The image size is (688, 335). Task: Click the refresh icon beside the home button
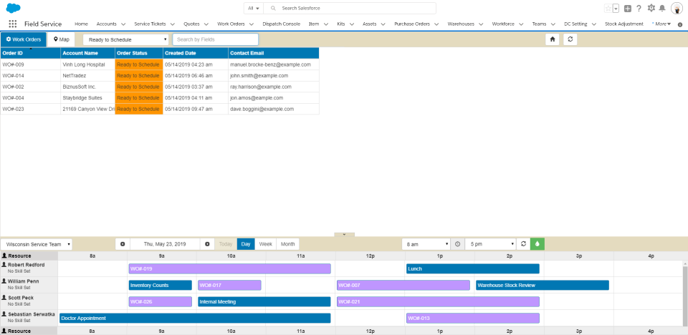[570, 39]
